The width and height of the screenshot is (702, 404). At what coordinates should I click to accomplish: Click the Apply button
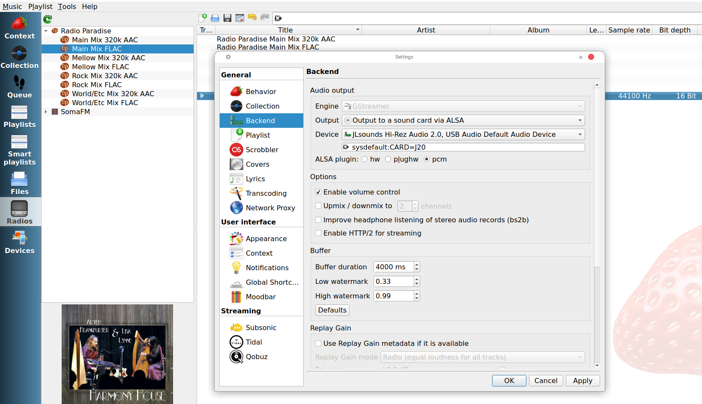(583, 380)
